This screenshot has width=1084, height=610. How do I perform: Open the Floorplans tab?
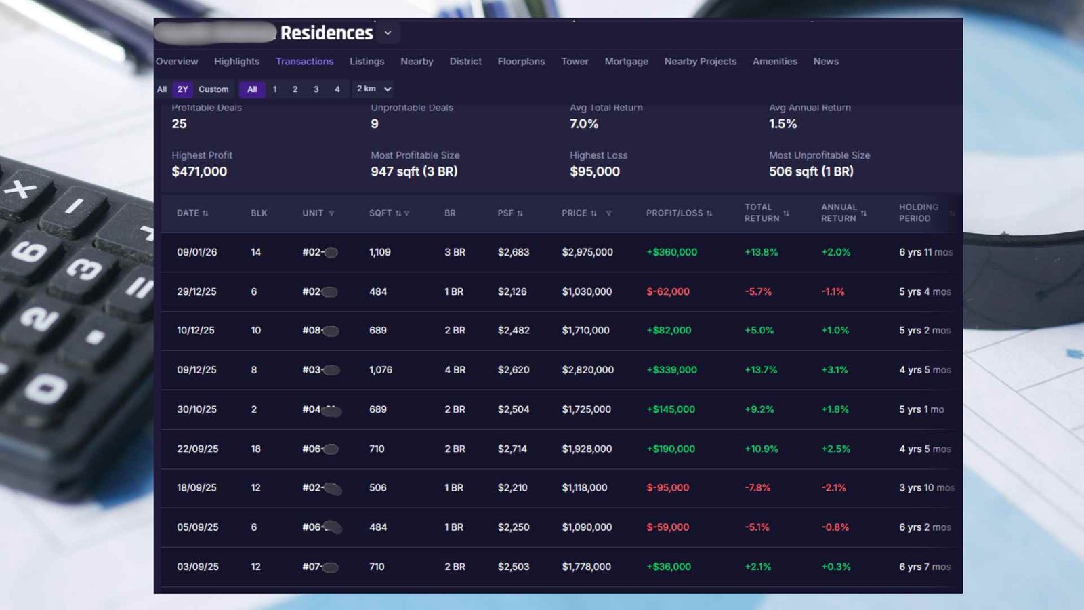tap(521, 62)
